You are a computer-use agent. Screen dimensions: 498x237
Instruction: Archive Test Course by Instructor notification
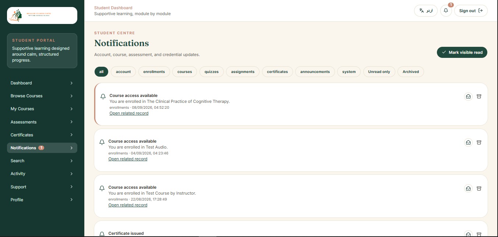[x=479, y=188]
